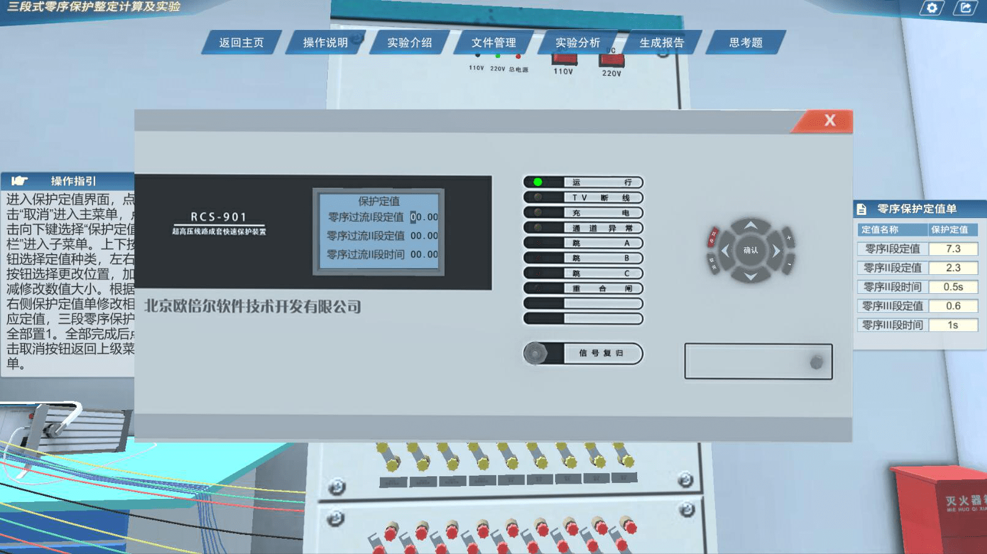Viewport: 987px width, 554px height.
Task: Click the 通道异常 indicator LED
Action: pos(537,228)
